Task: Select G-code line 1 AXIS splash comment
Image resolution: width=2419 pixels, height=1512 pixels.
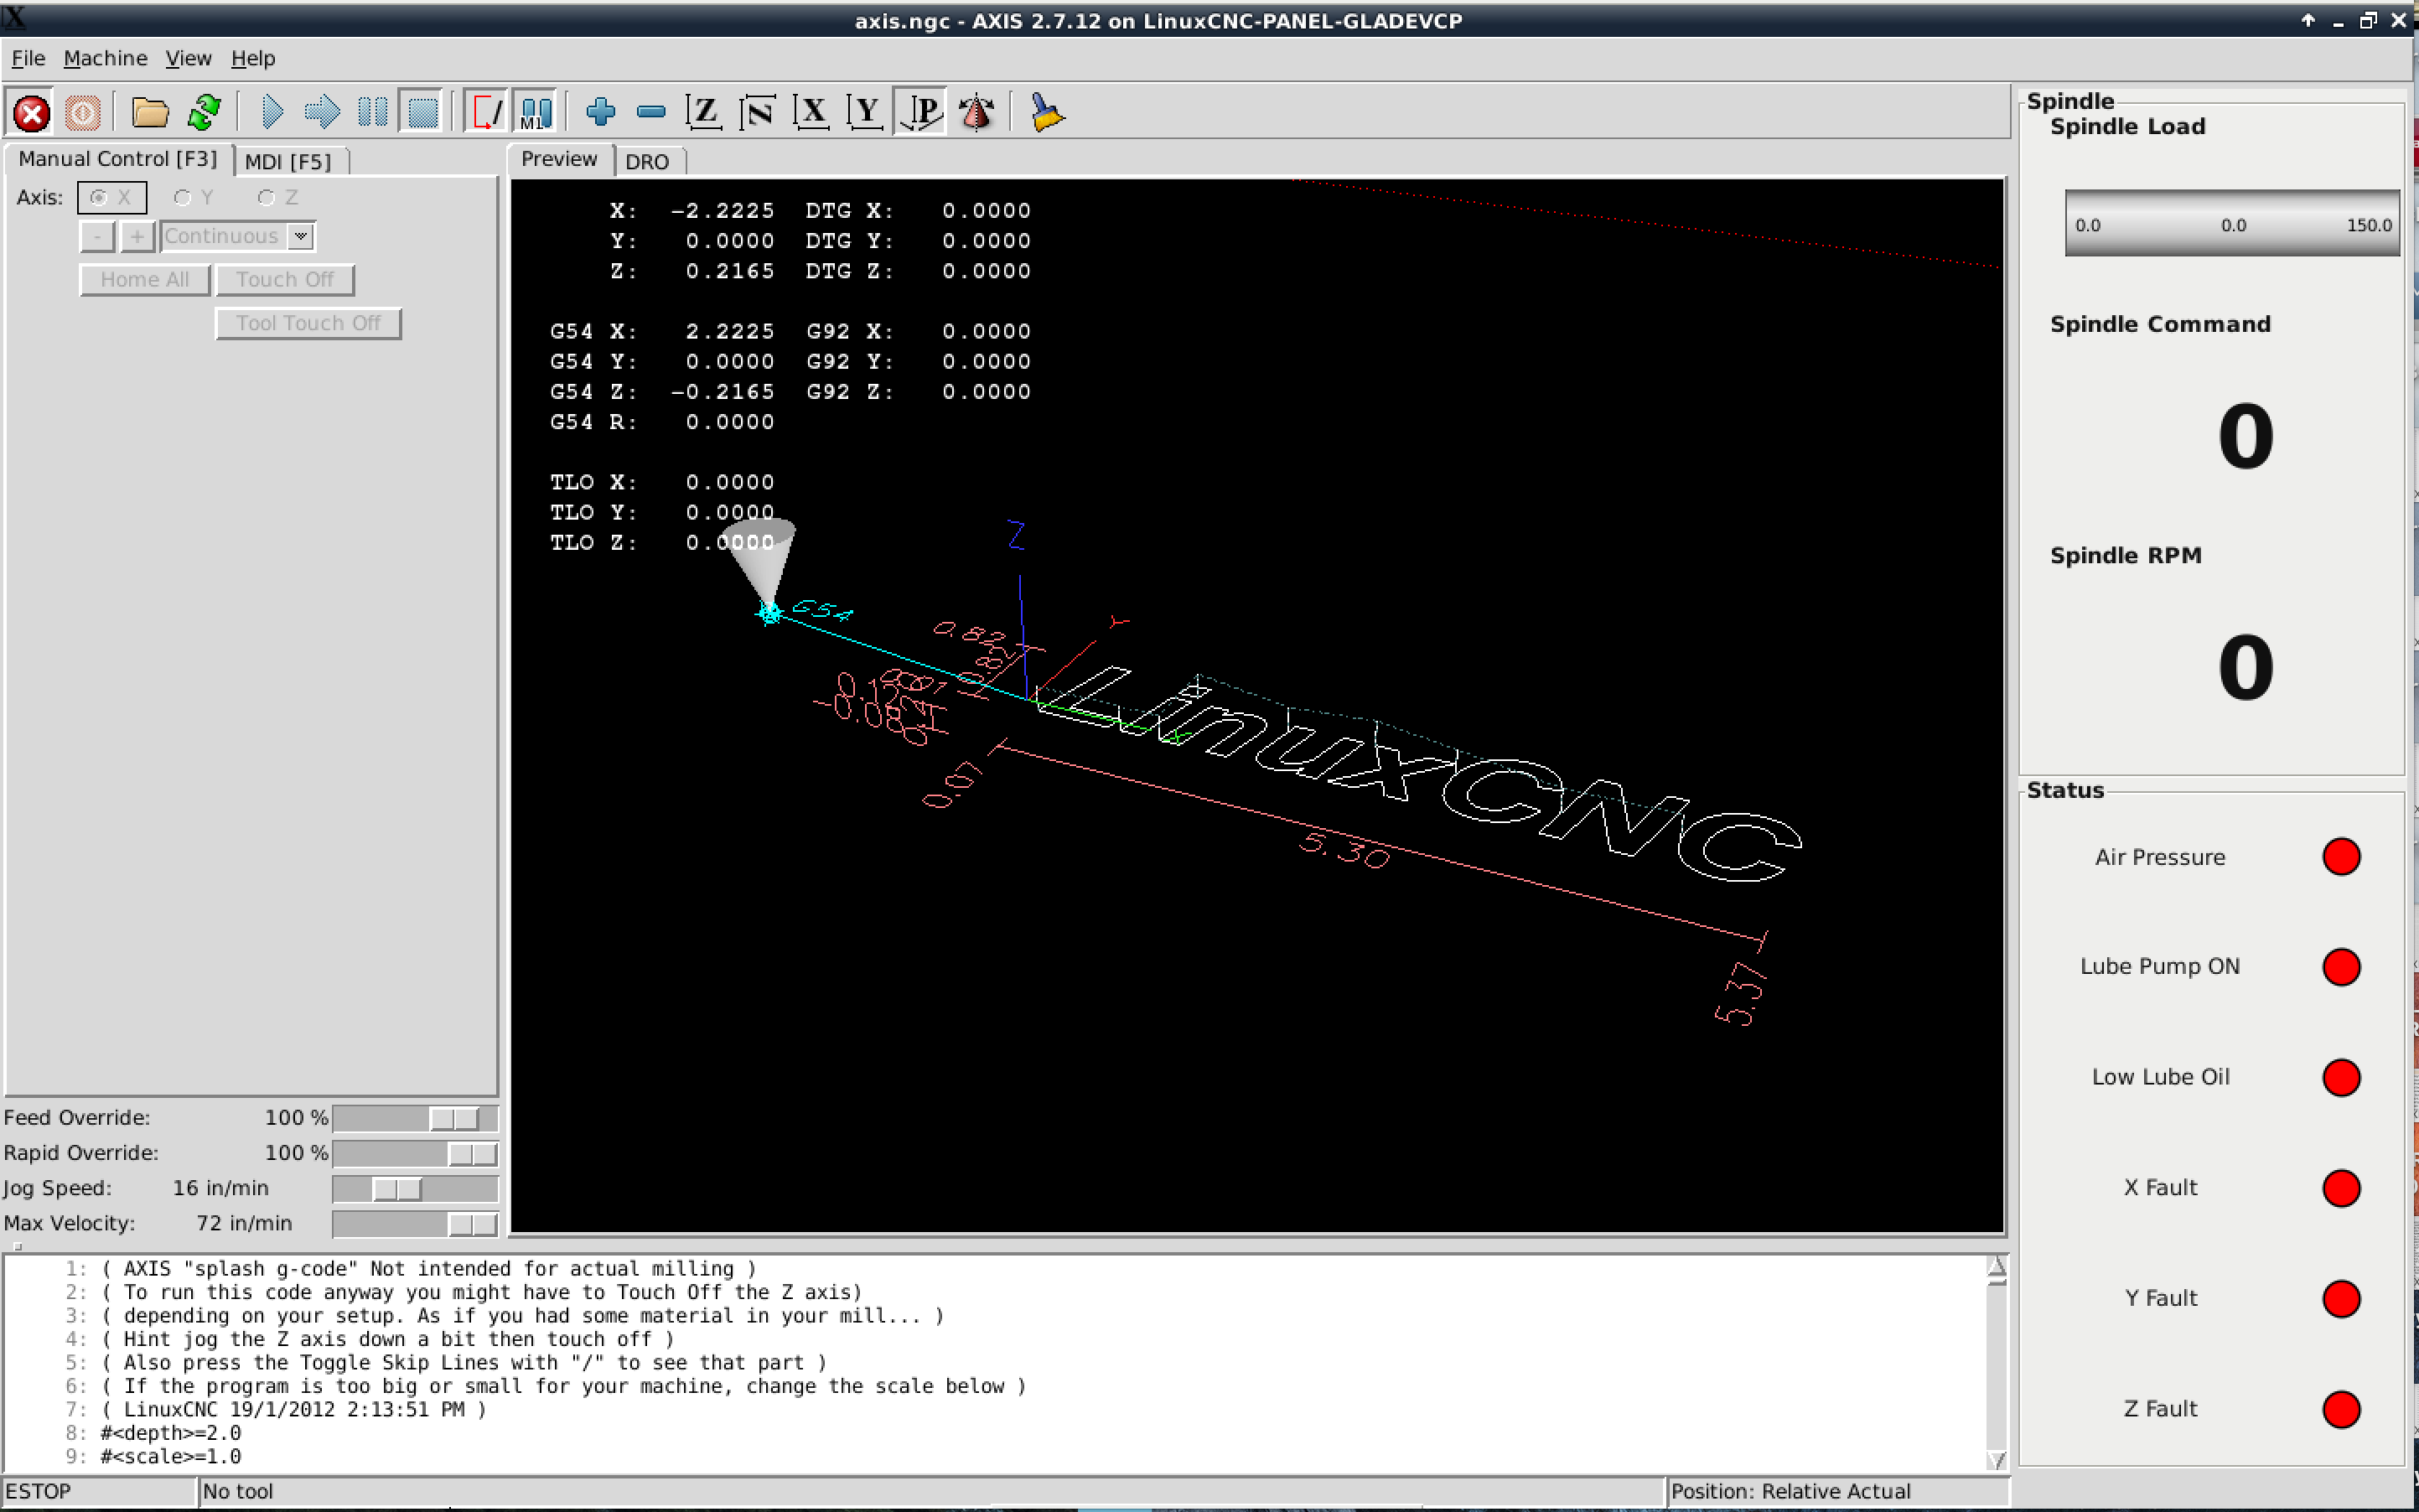Action: (995, 1269)
